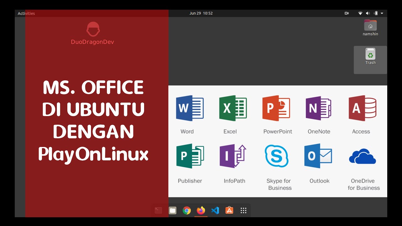Click the Wi-Fi status icon

pyautogui.click(x=360, y=13)
